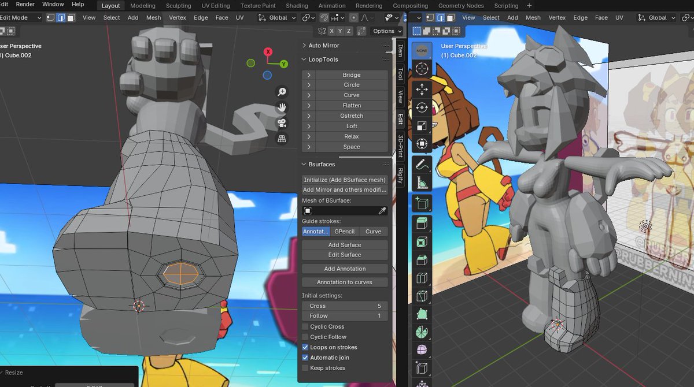694x387 pixels.
Task: Click the Add Surface button
Action: tap(345, 245)
